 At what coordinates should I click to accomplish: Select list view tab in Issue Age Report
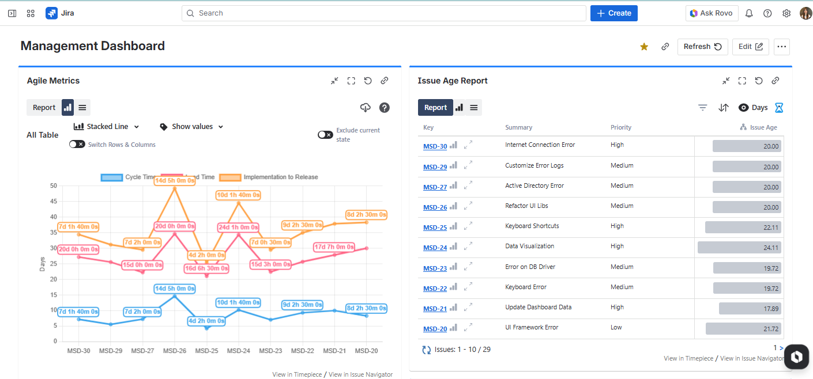point(473,108)
